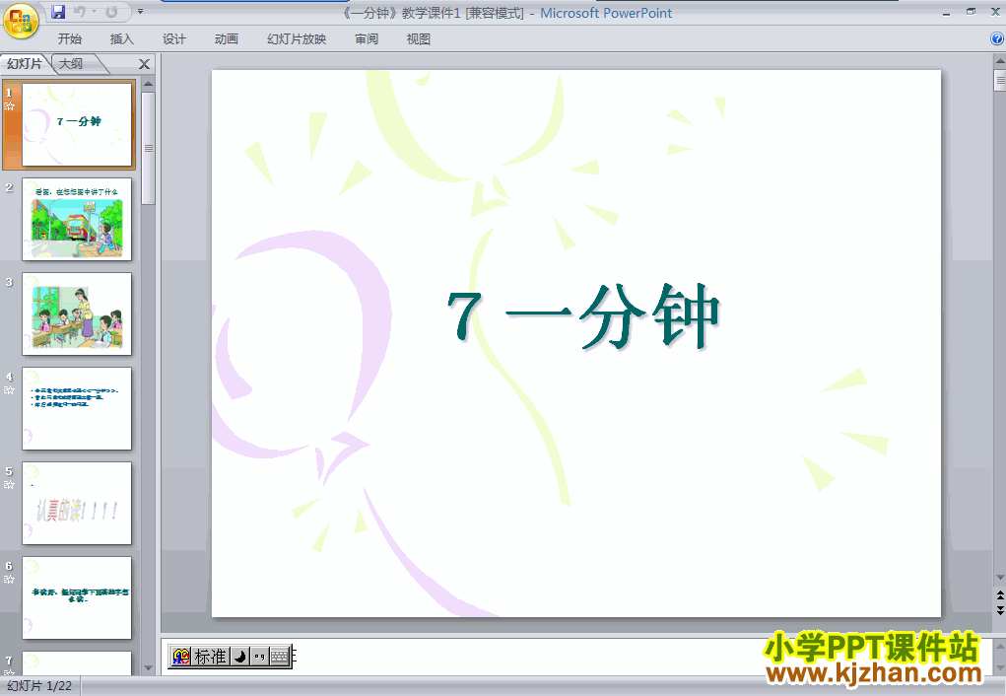Image resolution: width=1006 pixels, height=696 pixels.
Task: Select slide 4 bullet text thumbnail
Action: click(77, 408)
